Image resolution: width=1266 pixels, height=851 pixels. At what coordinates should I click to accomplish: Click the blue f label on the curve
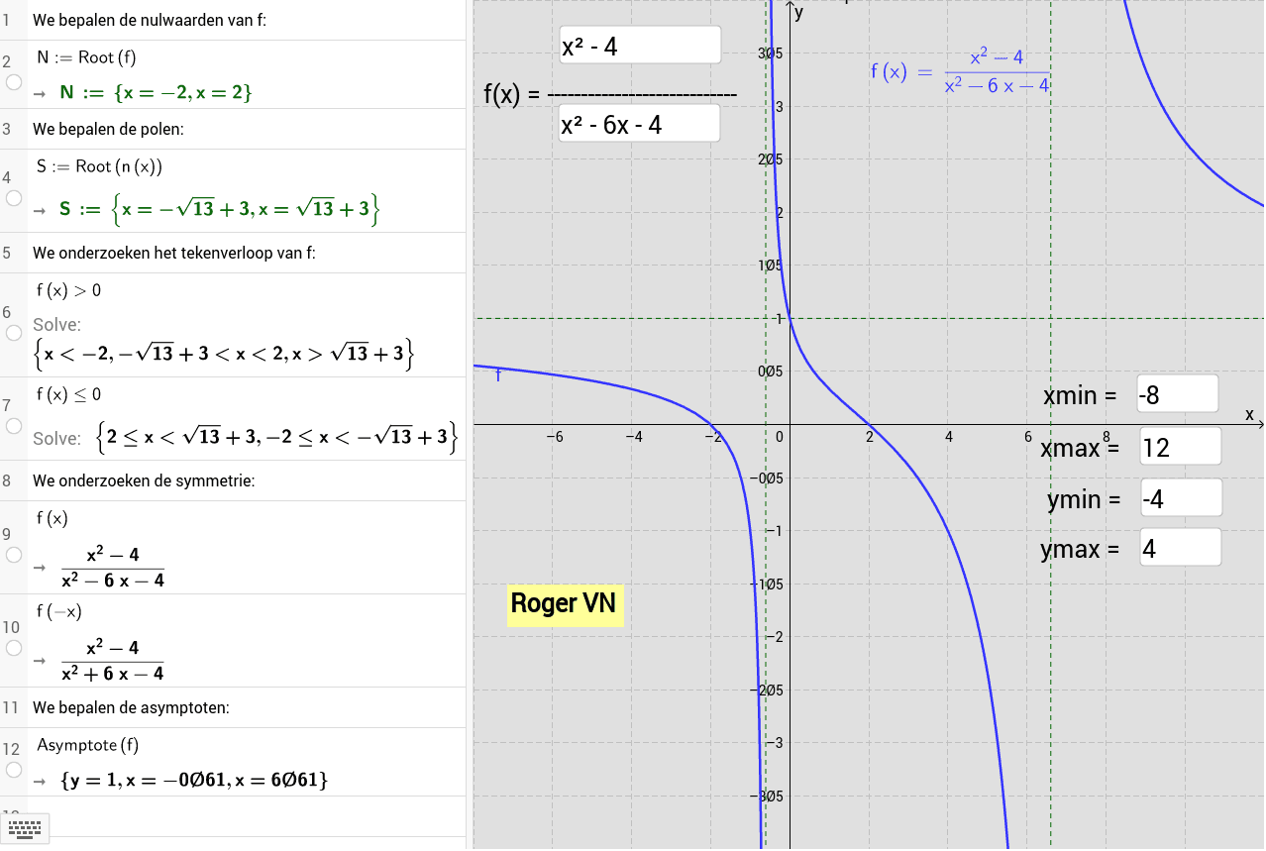click(497, 375)
